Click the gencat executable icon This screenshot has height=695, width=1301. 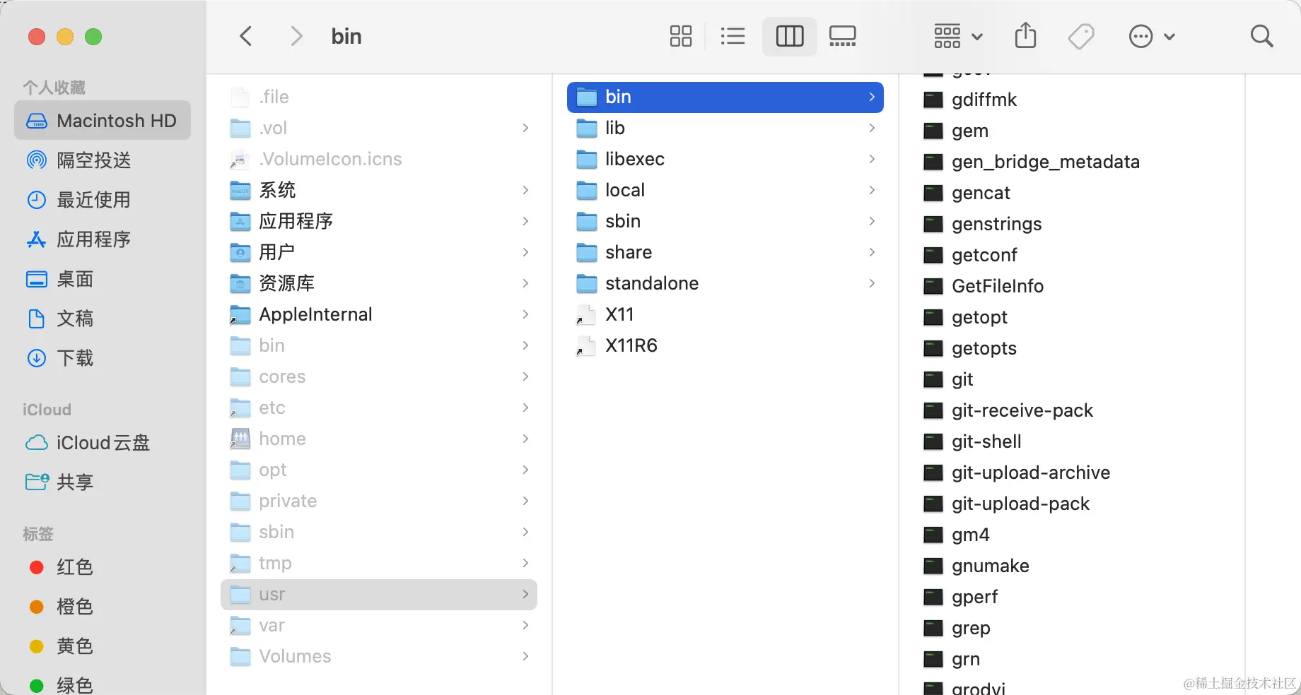click(x=933, y=193)
